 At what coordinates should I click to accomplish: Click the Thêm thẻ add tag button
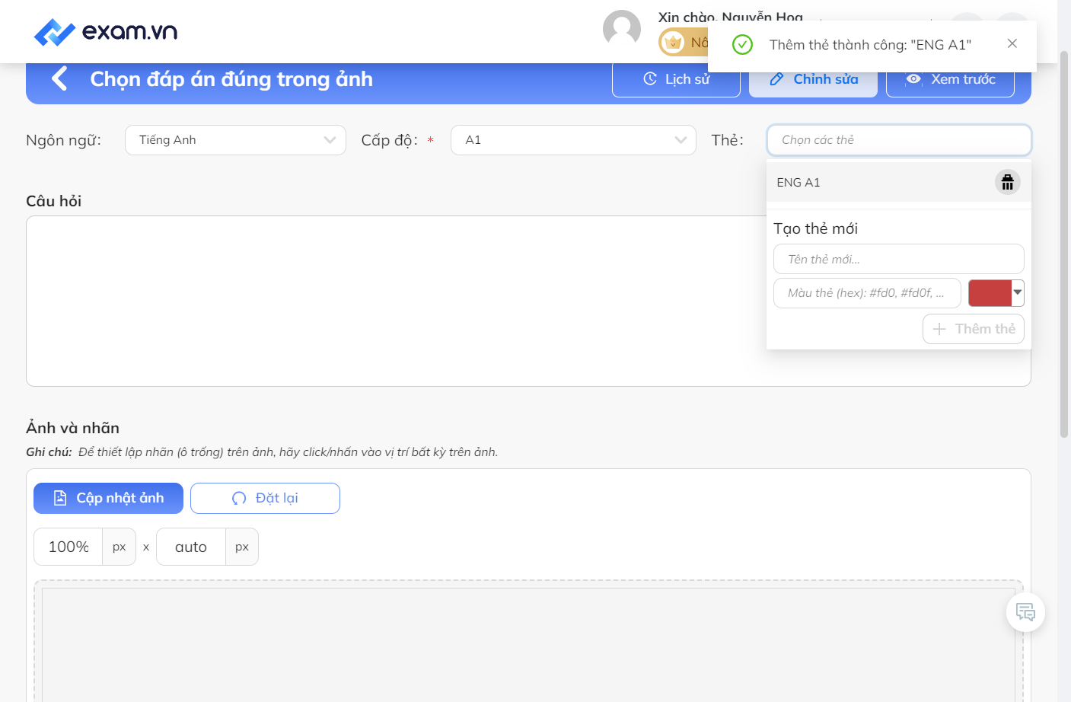(974, 329)
